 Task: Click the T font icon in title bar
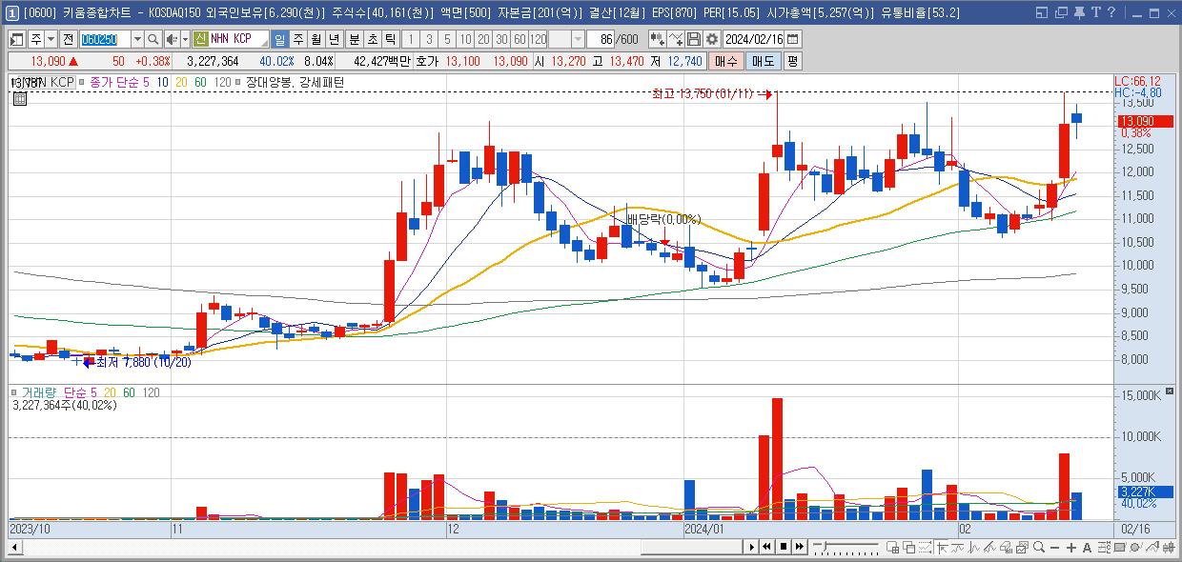(x=1095, y=12)
